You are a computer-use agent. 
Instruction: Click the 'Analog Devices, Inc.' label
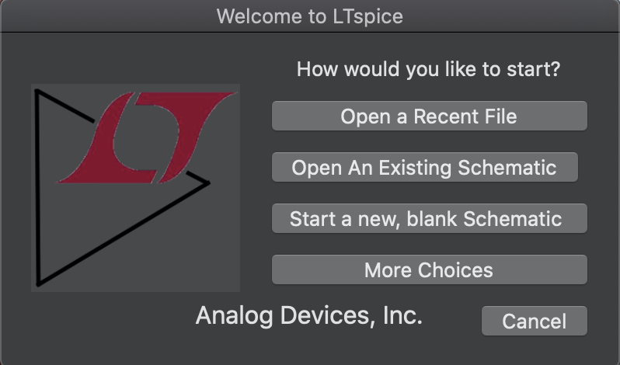point(308,315)
